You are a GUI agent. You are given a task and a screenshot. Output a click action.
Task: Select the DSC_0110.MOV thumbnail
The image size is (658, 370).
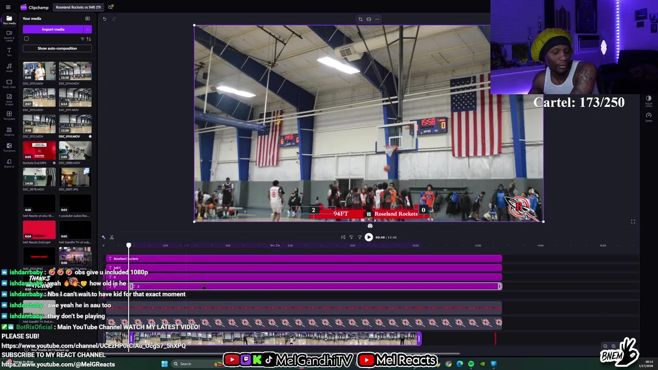[75, 124]
